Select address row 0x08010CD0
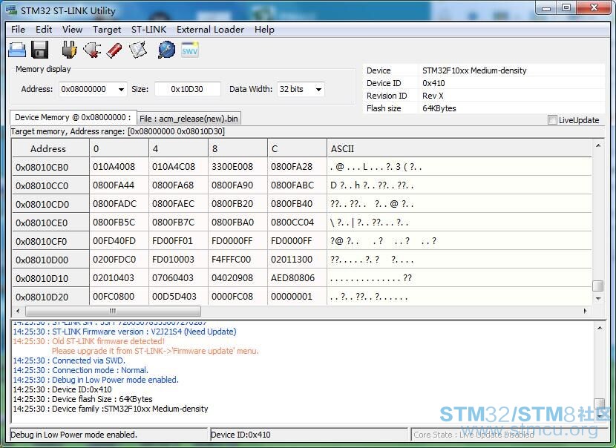This screenshot has height=448, width=616. pyautogui.click(x=50, y=204)
